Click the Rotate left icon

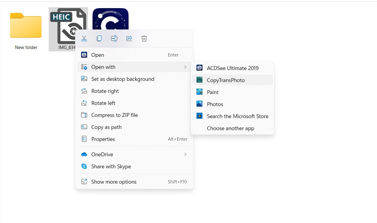[x=84, y=103]
